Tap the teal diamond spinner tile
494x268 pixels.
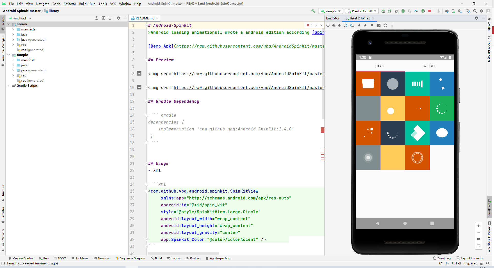click(x=417, y=133)
